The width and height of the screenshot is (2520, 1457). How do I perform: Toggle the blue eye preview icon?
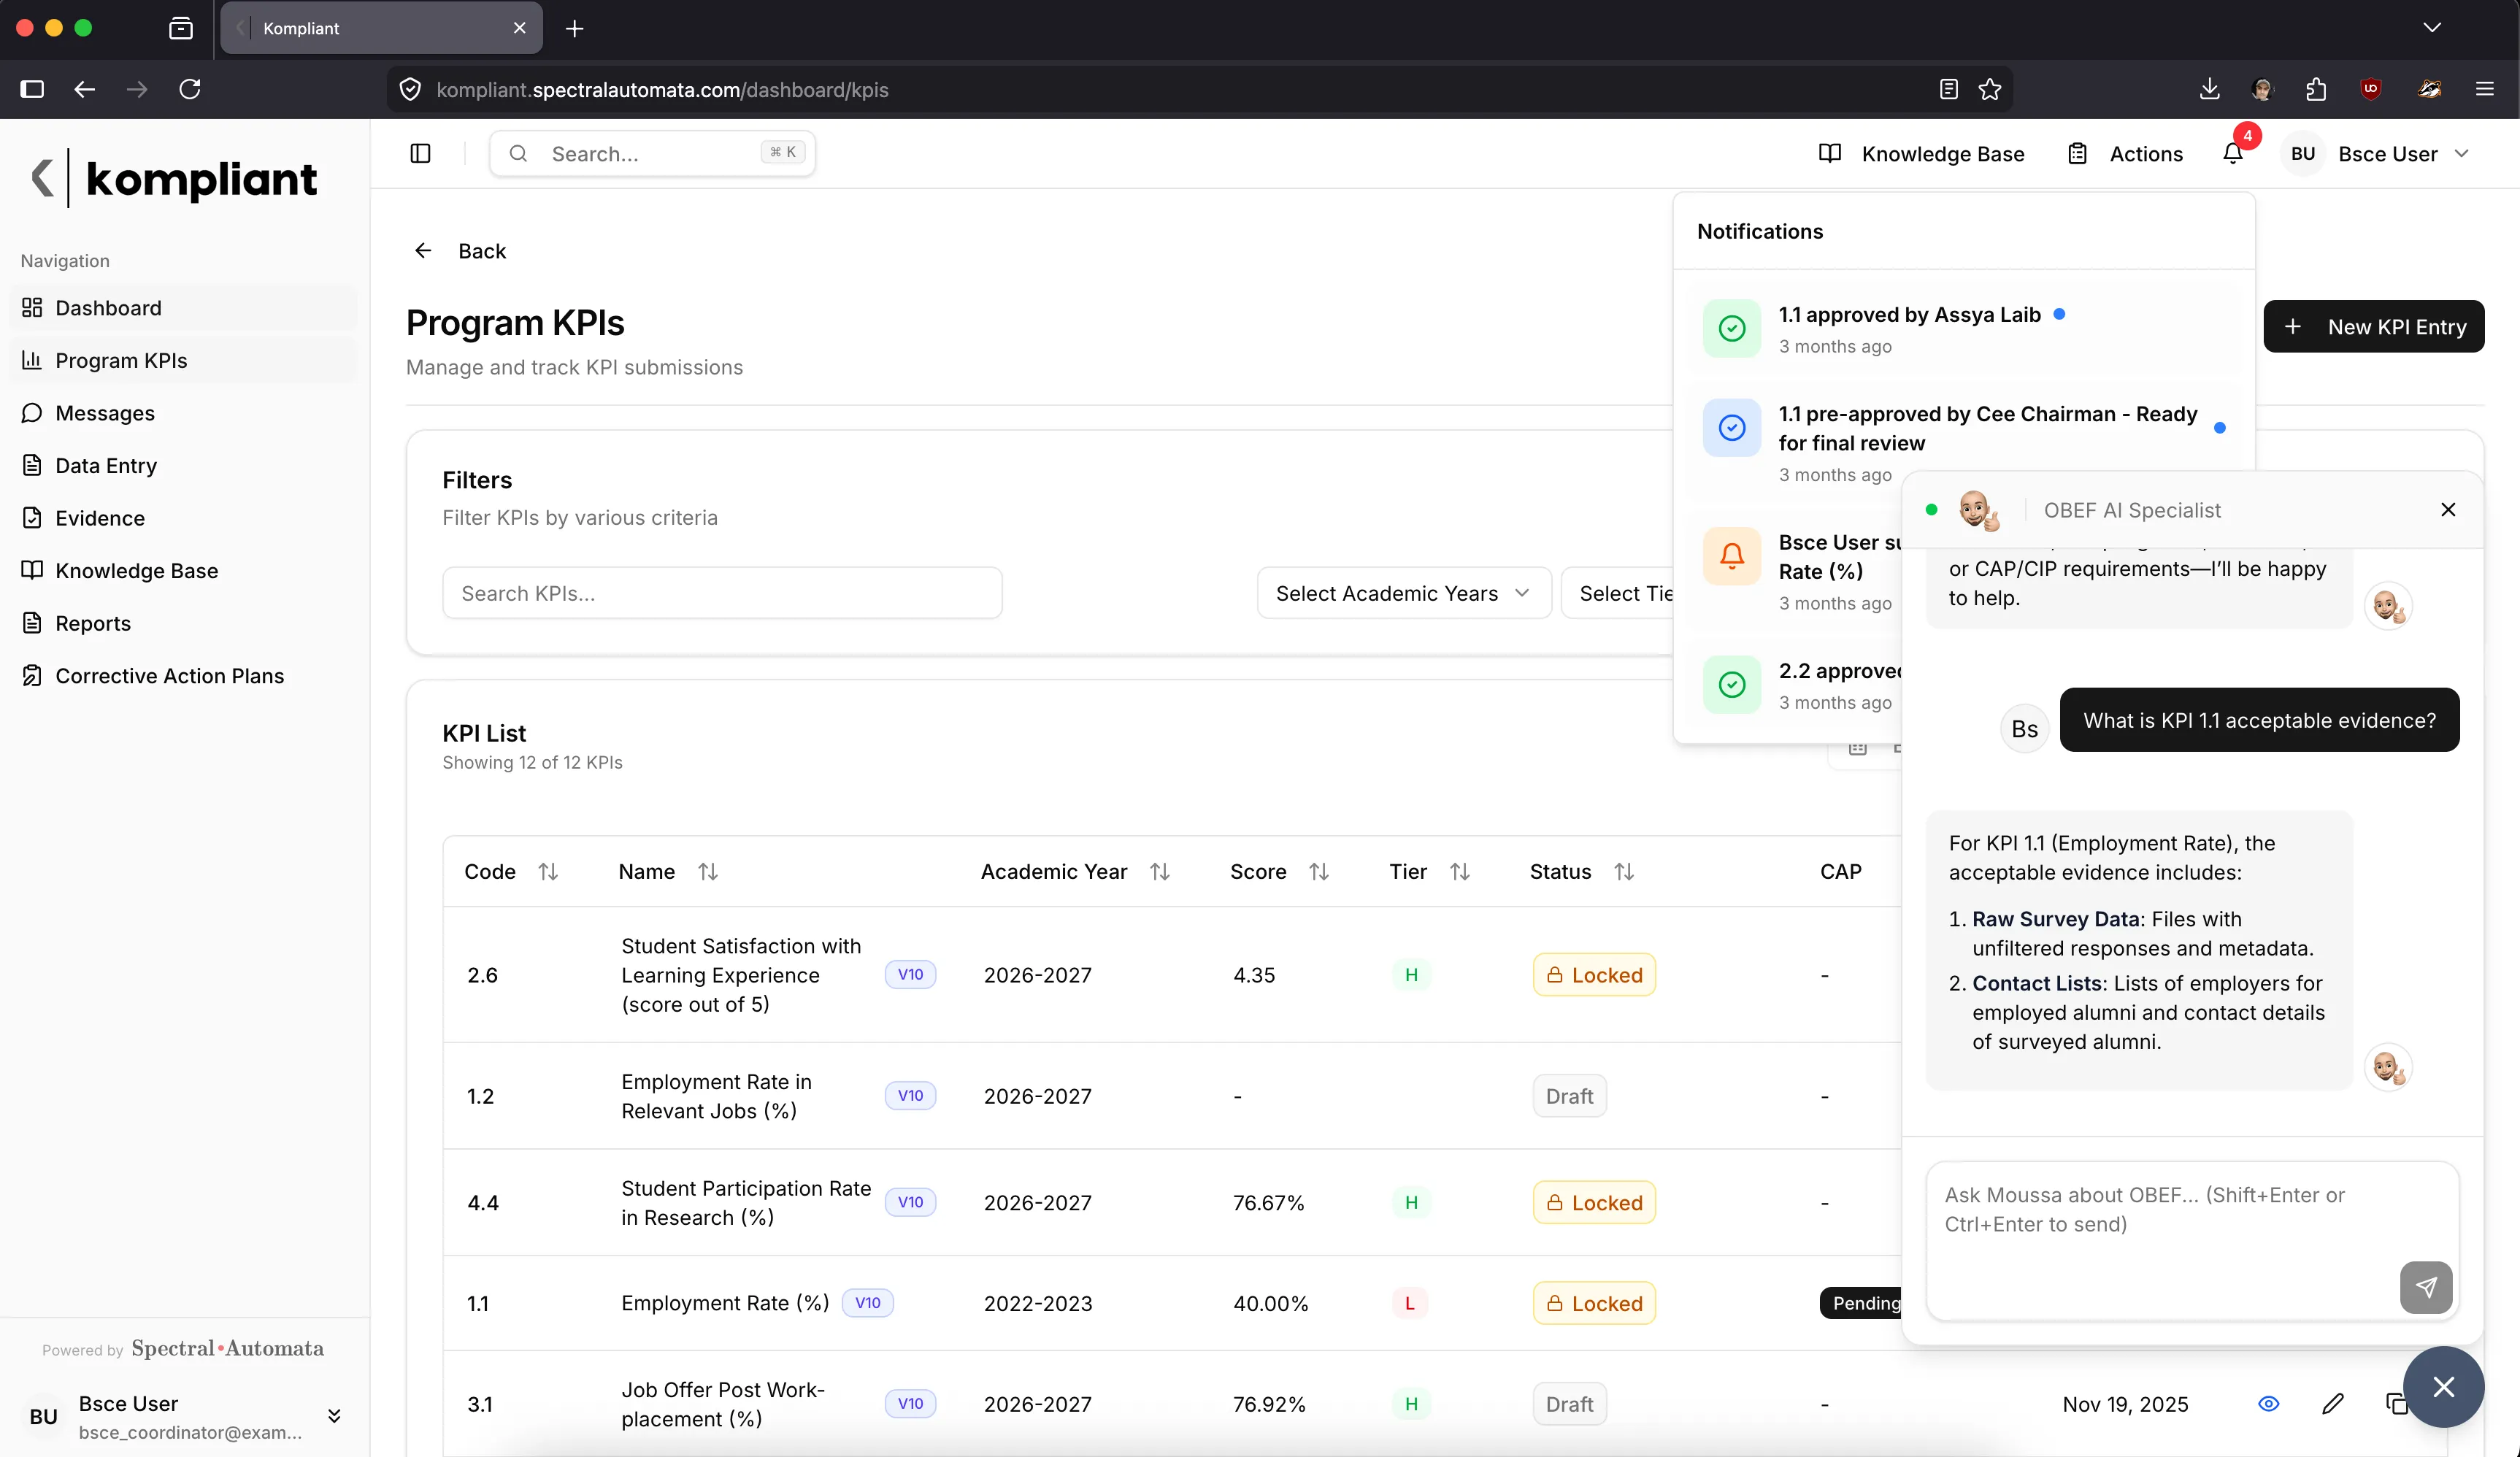point(2269,1404)
